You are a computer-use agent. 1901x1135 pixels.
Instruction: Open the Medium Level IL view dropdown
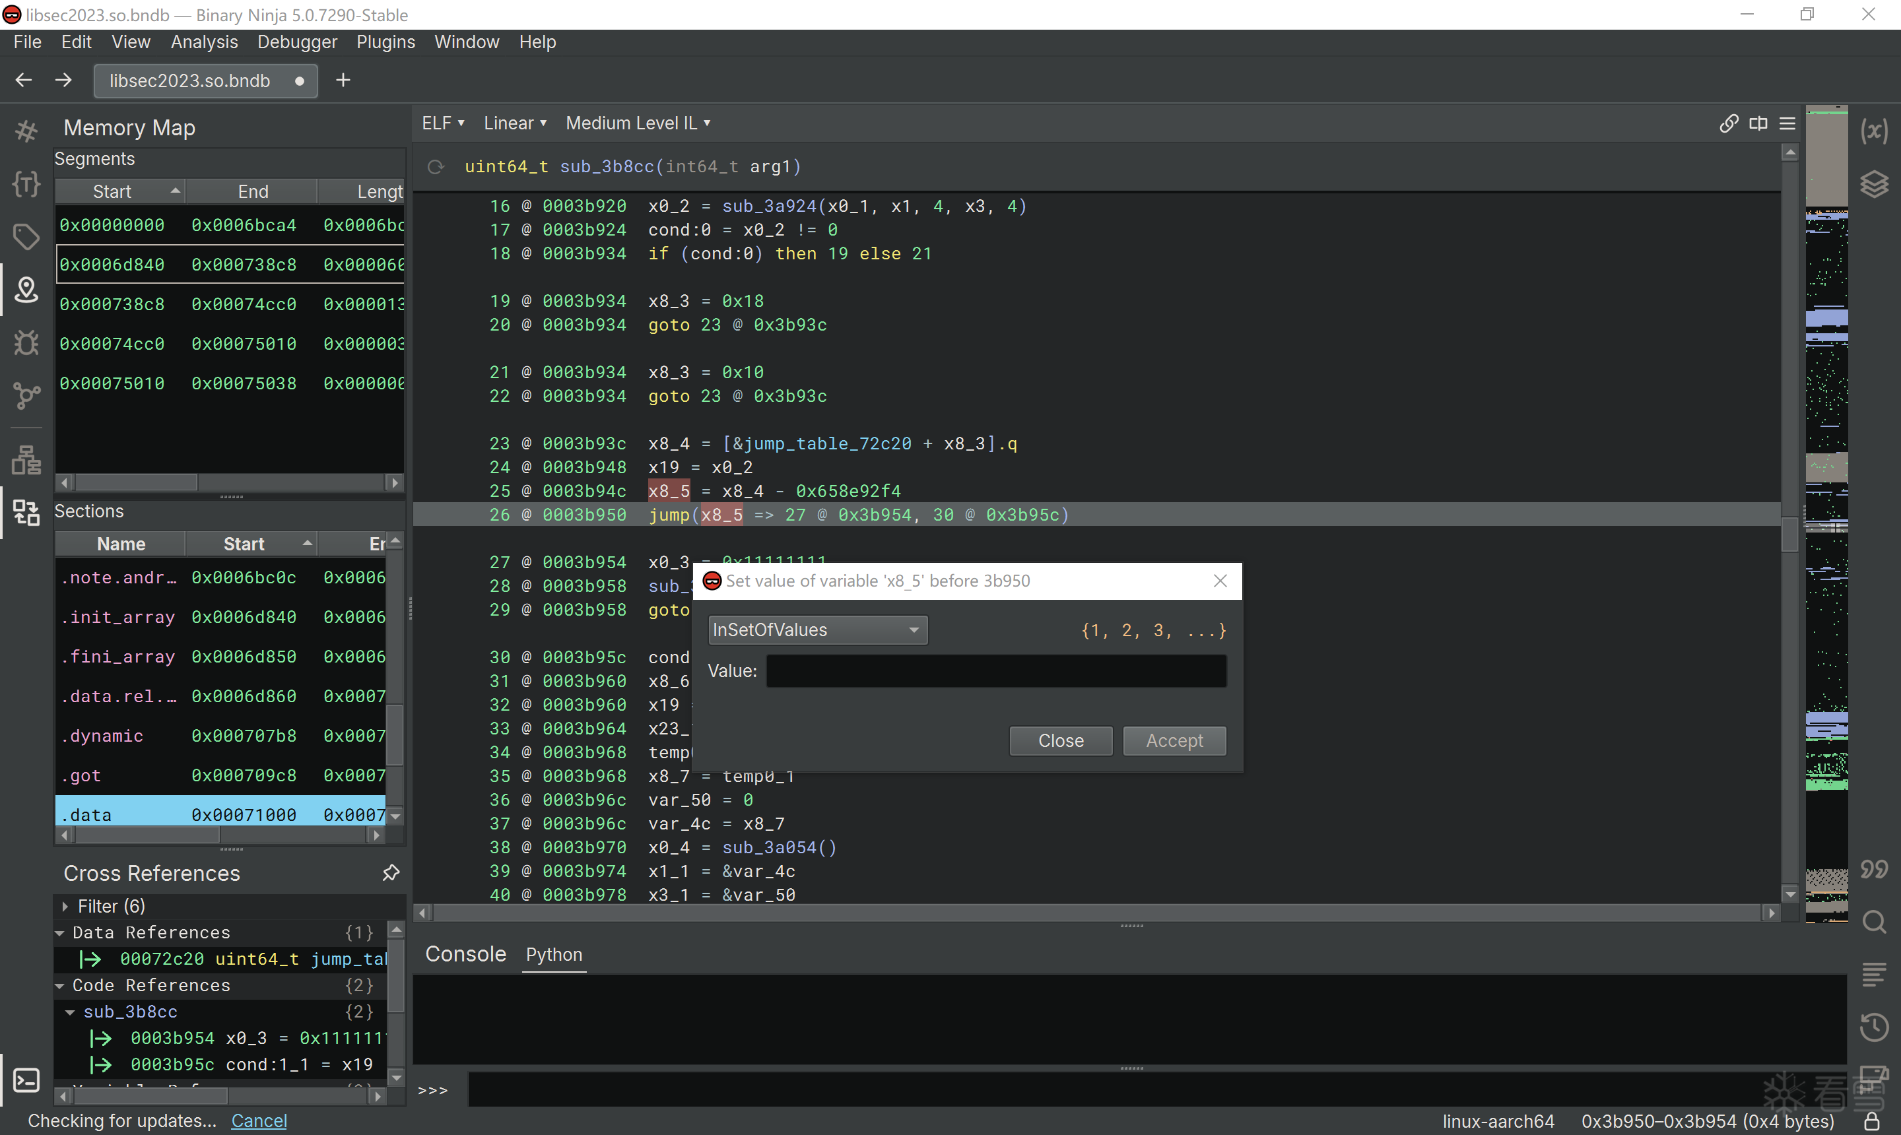click(637, 123)
